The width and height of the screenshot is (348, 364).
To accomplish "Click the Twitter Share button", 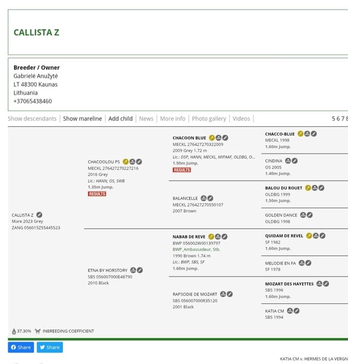I will pos(50,347).
